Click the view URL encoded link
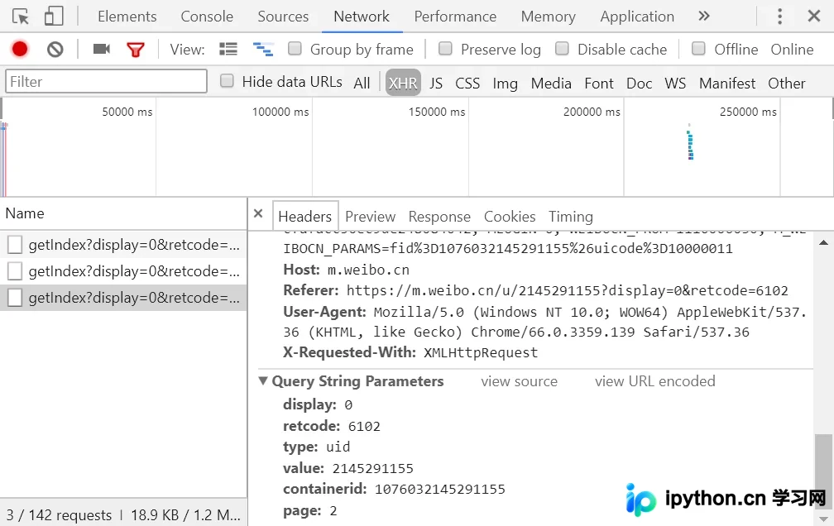Screen dimensions: 834x526 (x=654, y=381)
